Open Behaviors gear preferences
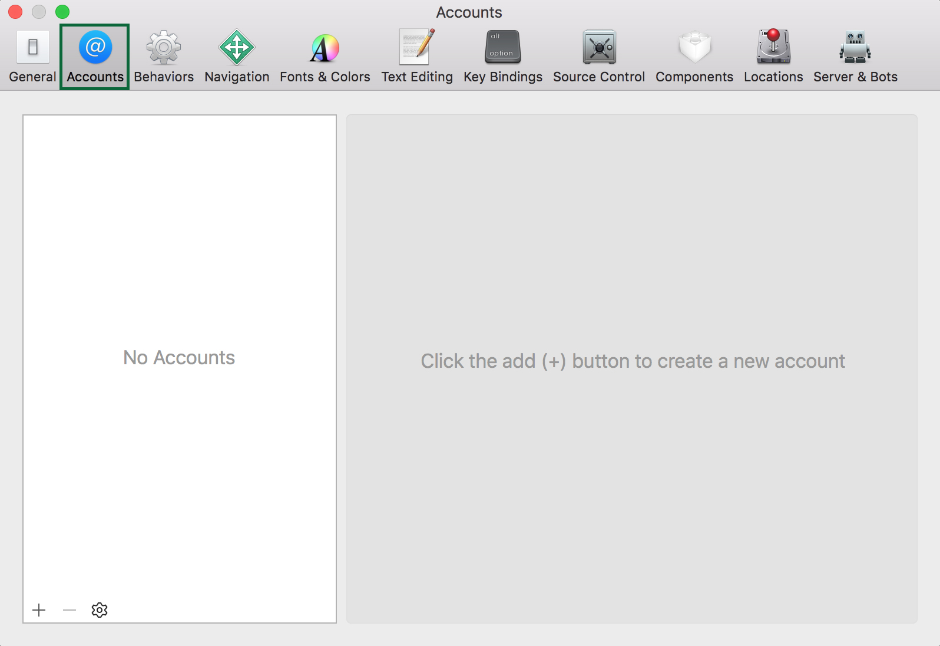Image resolution: width=940 pixels, height=646 pixels. [x=164, y=57]
